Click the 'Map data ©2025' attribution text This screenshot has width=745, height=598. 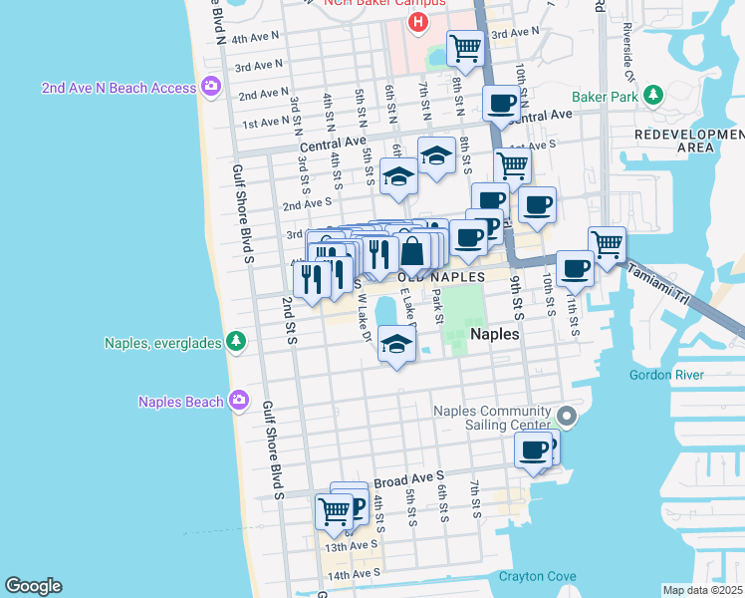pyautogui.click(x=702, y=590)
